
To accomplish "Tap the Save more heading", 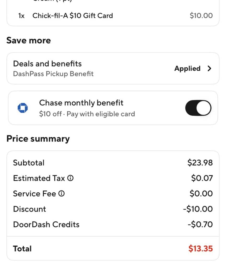I will point(28,41).
